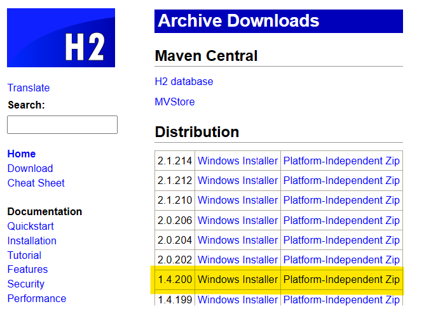Download Windows Installer for version 2.1.210
431x323 pixels.
tap(238, 201)
